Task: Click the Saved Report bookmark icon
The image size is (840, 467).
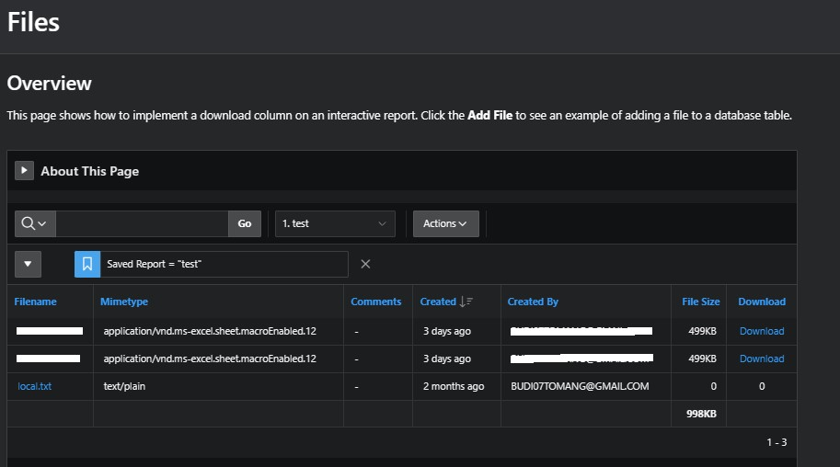Action: click(x=87, y=264)
